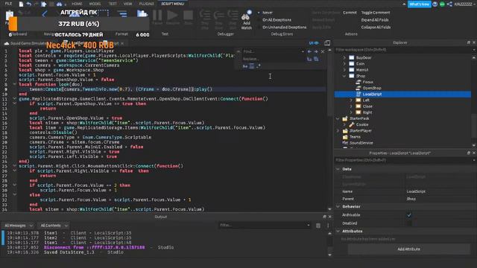This screenshot has height=268, width=477.
Task: Select the OpenShop value in Explorer
Action: pos(372,88)
